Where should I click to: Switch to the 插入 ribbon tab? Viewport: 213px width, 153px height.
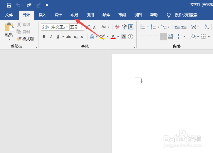coord(42,15)
